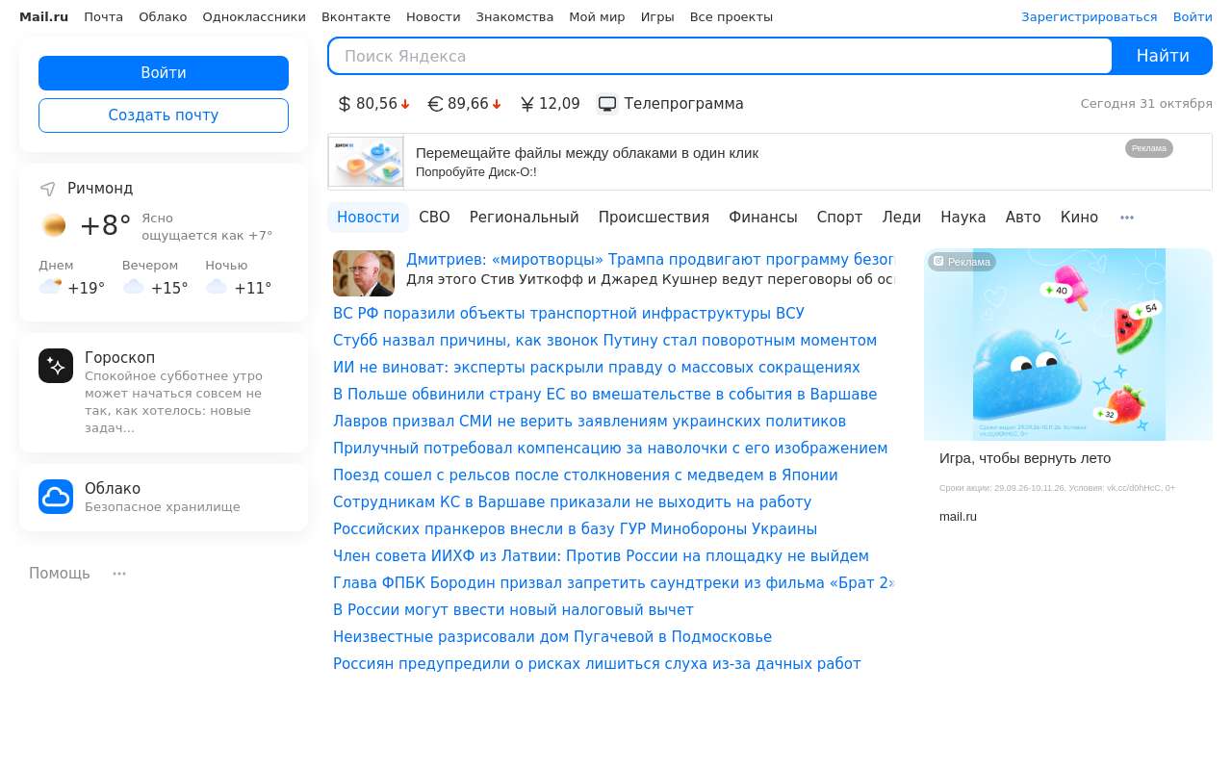Open Все проекты menu
The height and width of the screenshot is (770, 1232).
point(731,17)
